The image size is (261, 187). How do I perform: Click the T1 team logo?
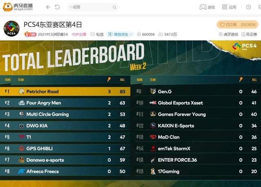pyautogui.click(x=22, y=137)
